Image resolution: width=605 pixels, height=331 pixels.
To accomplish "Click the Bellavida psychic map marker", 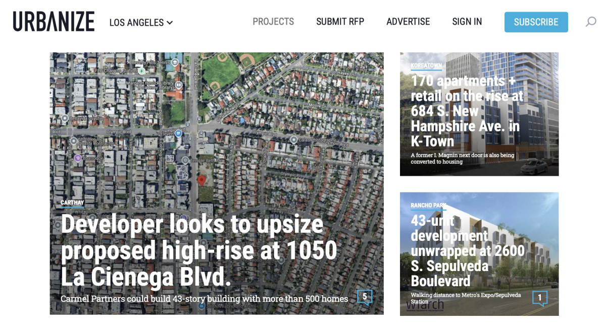I will (65, 118).
